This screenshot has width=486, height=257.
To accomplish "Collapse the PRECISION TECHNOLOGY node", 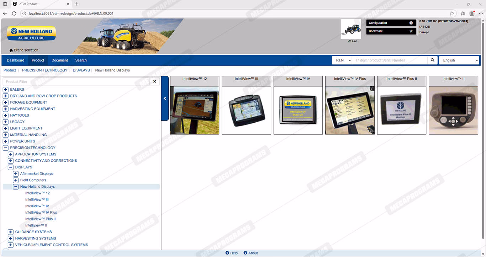I will click(x=5, y=148).
